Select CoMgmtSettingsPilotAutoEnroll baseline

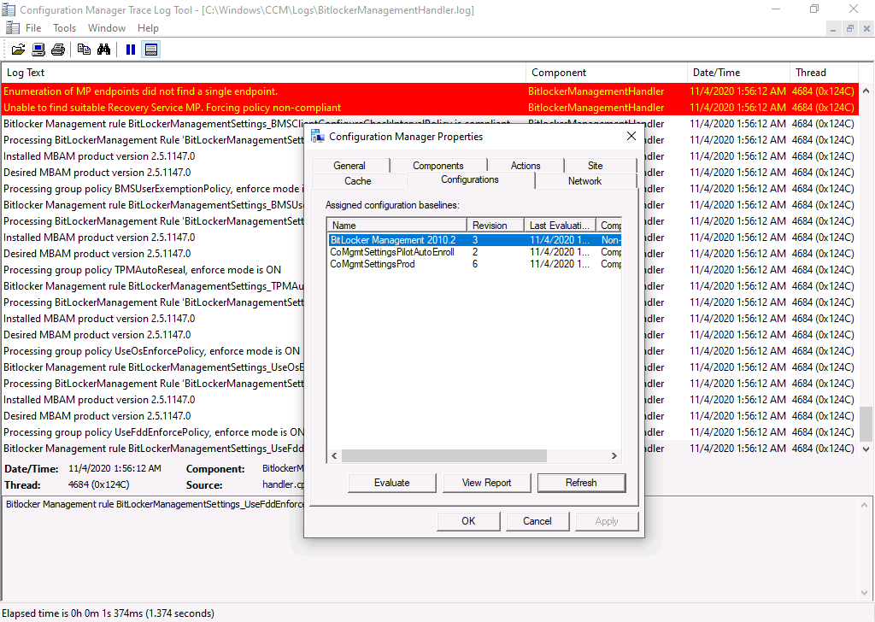(x=475, y=252)
